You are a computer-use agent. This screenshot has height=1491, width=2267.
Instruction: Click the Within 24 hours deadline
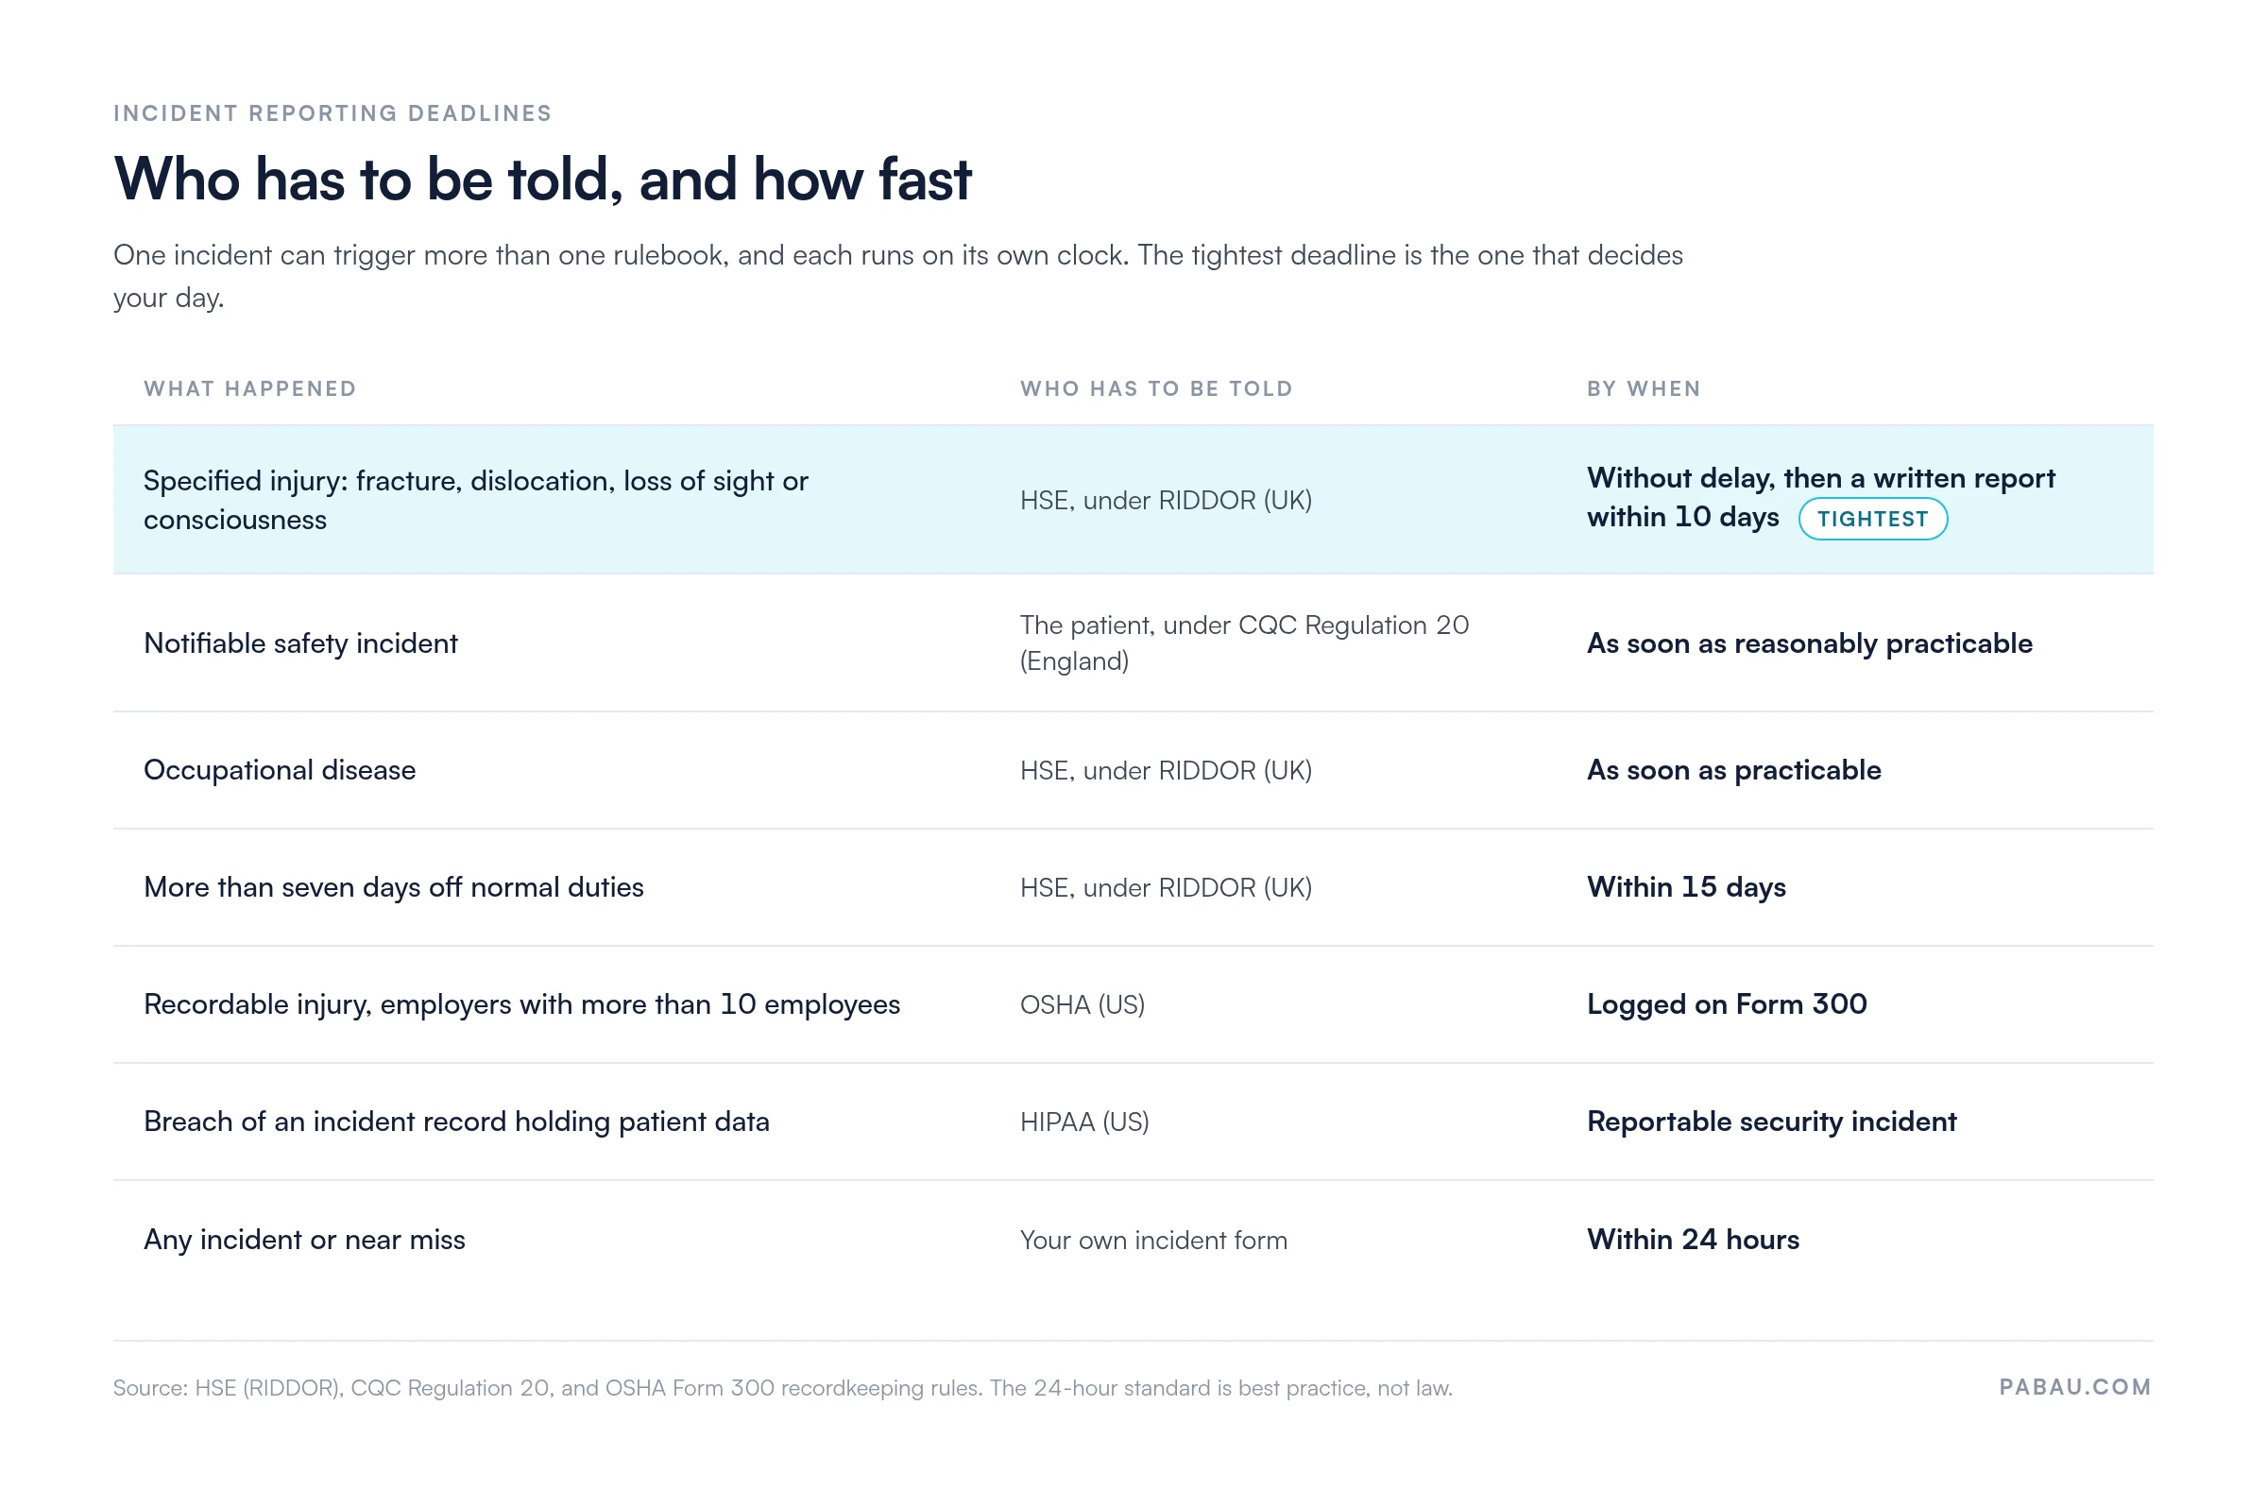pos(1693,1239)
